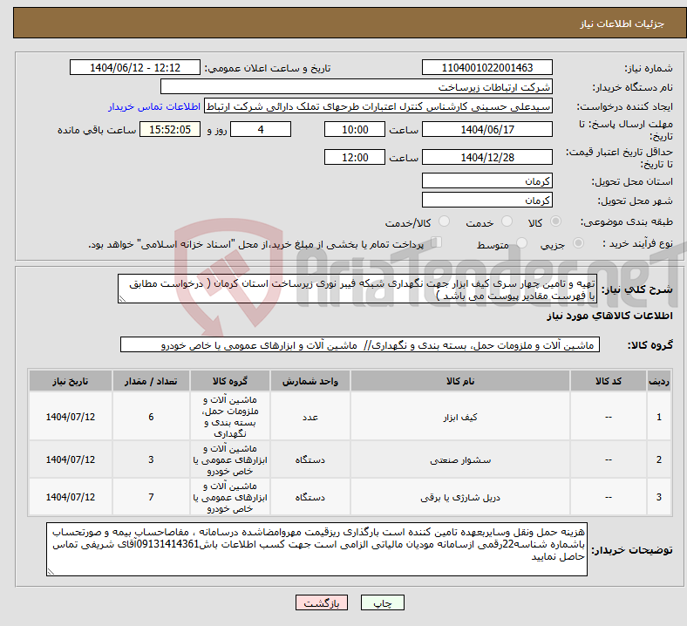Image resolution: width=687 pixels, height=626 pixels.
Task: Click item name کیف ابزار
Action: click(x=460, y=418)
